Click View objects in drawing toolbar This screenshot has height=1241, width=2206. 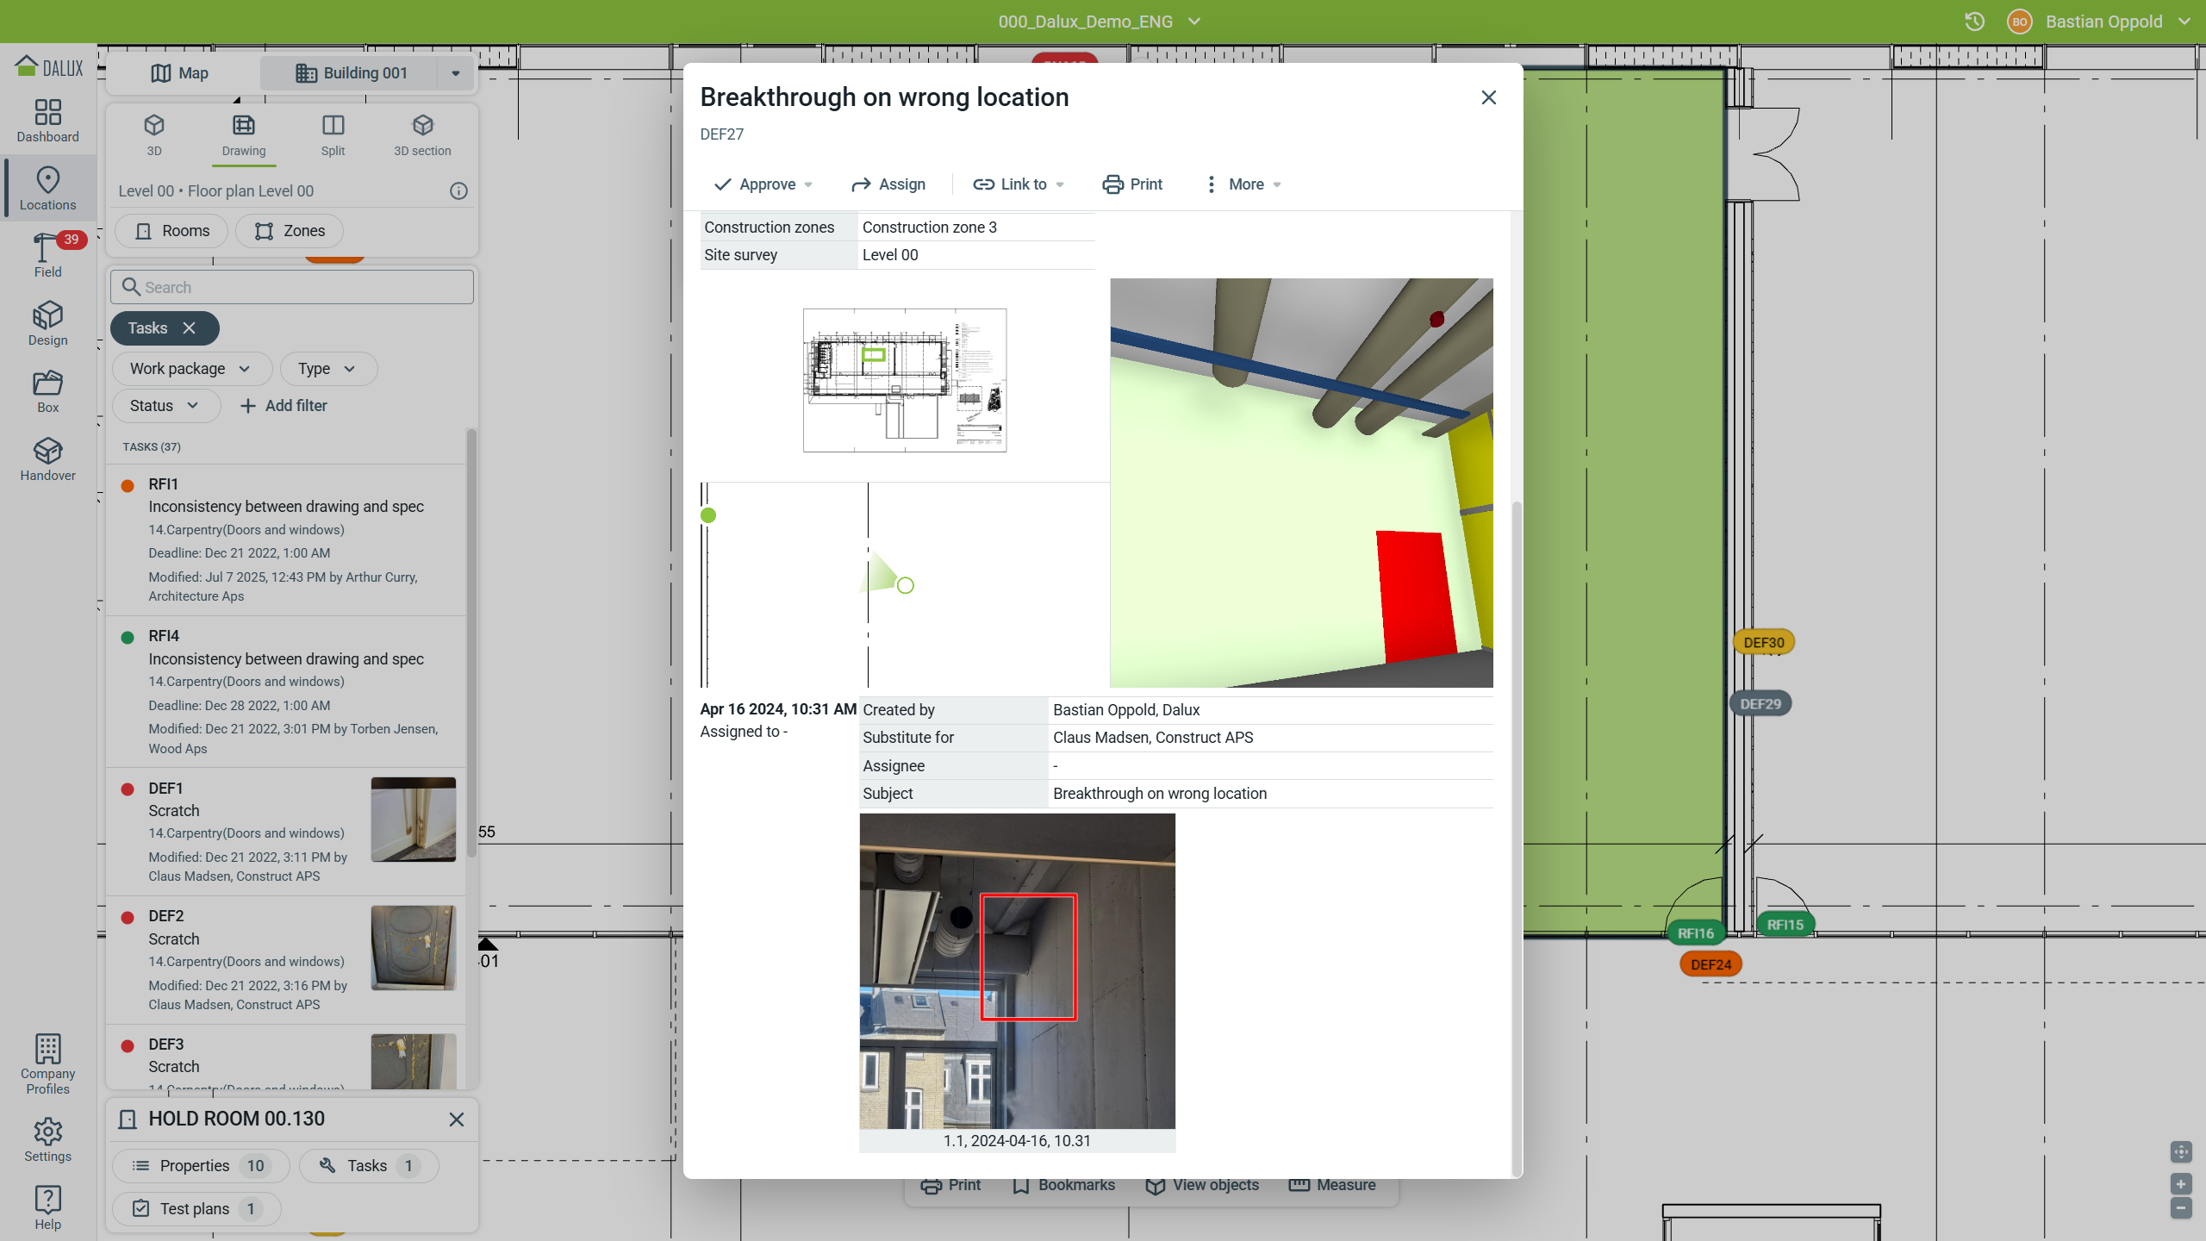pos(1203,1185)
